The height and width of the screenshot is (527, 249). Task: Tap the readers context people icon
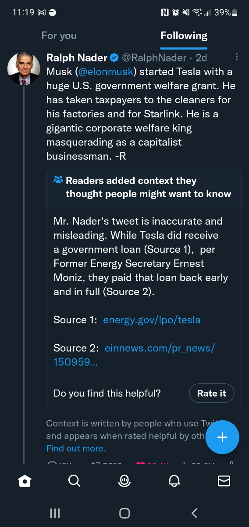pyautogui.click(x=58, y=180)
